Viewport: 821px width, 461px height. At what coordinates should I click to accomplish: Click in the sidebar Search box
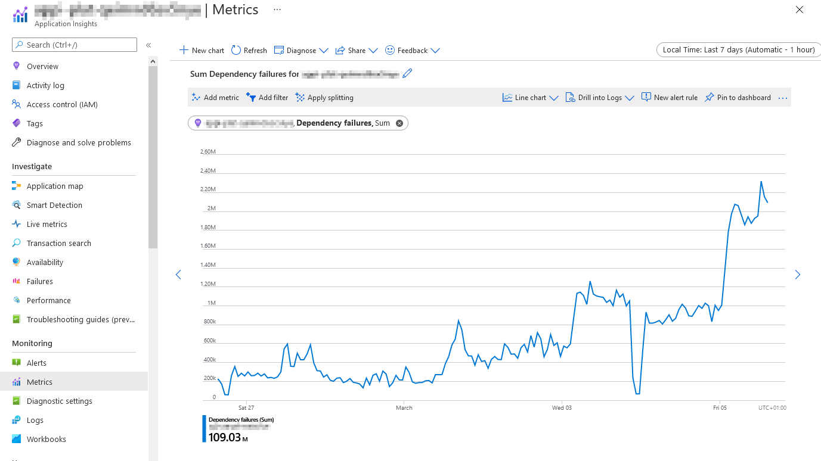[x=75, y=45]
